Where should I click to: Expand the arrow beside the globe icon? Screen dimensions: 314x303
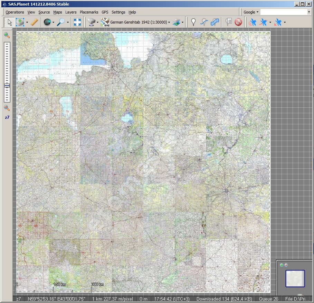point(53,22)
